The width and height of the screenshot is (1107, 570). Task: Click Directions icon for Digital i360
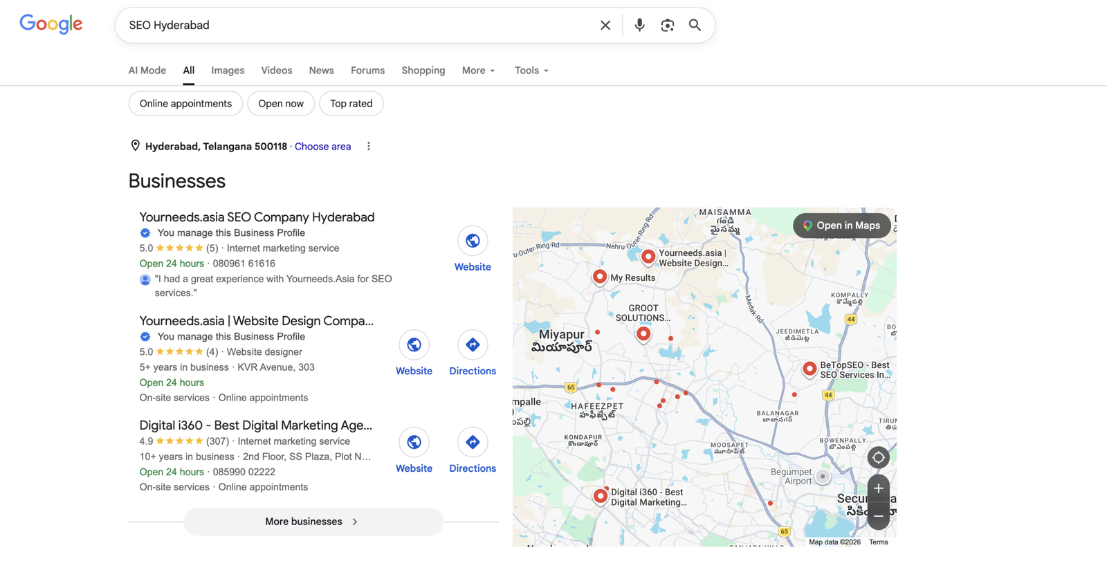pyautogui.click(x=473, y=442)
